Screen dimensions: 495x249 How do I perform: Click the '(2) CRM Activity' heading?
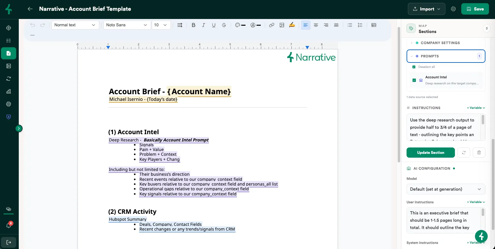coord(132,212)
